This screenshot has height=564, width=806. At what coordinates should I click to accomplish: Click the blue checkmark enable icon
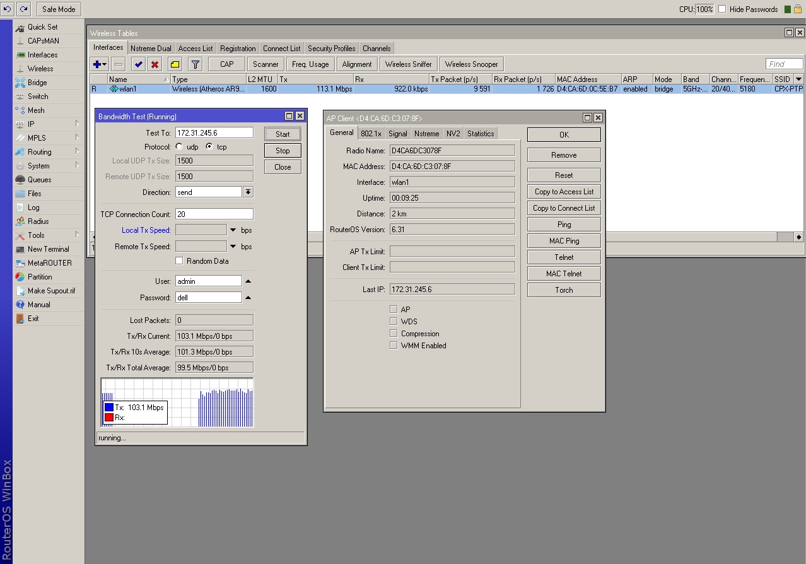(138, 64)
